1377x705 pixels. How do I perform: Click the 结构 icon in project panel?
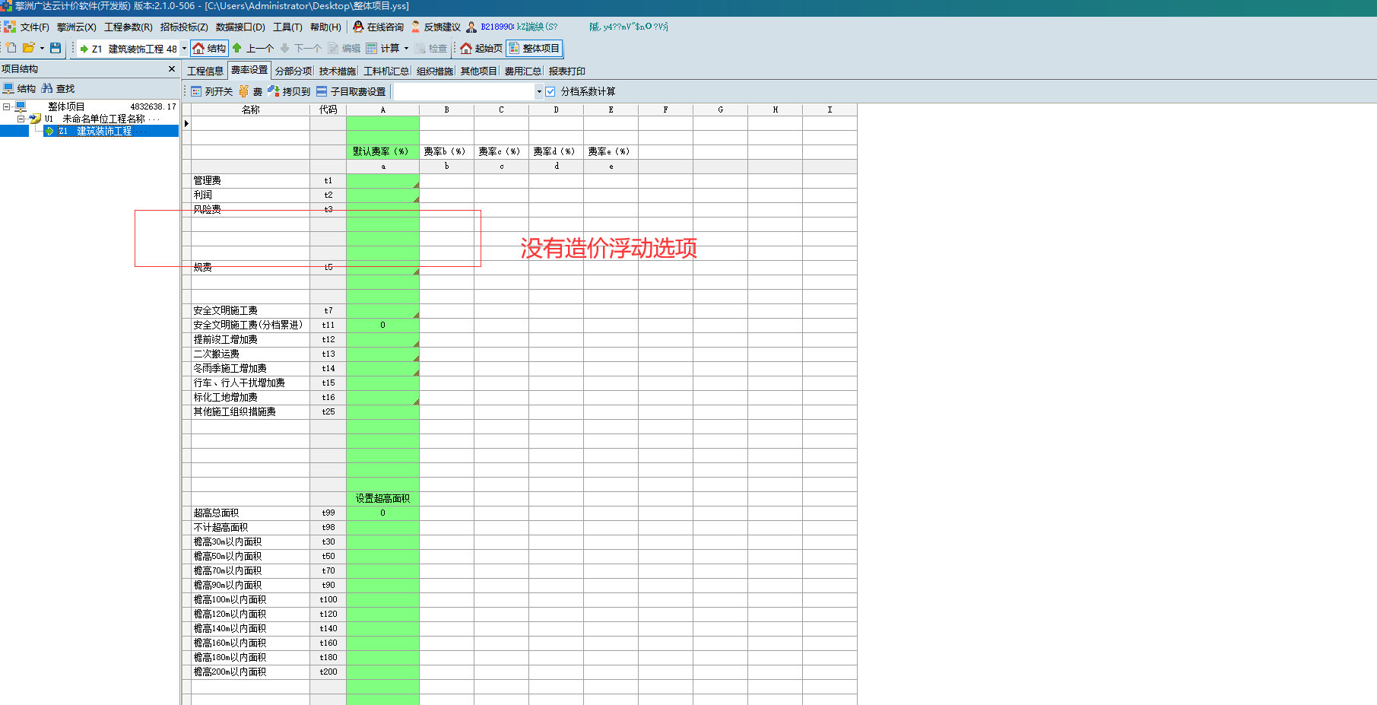pyautogui.click(x=19, y=89)
